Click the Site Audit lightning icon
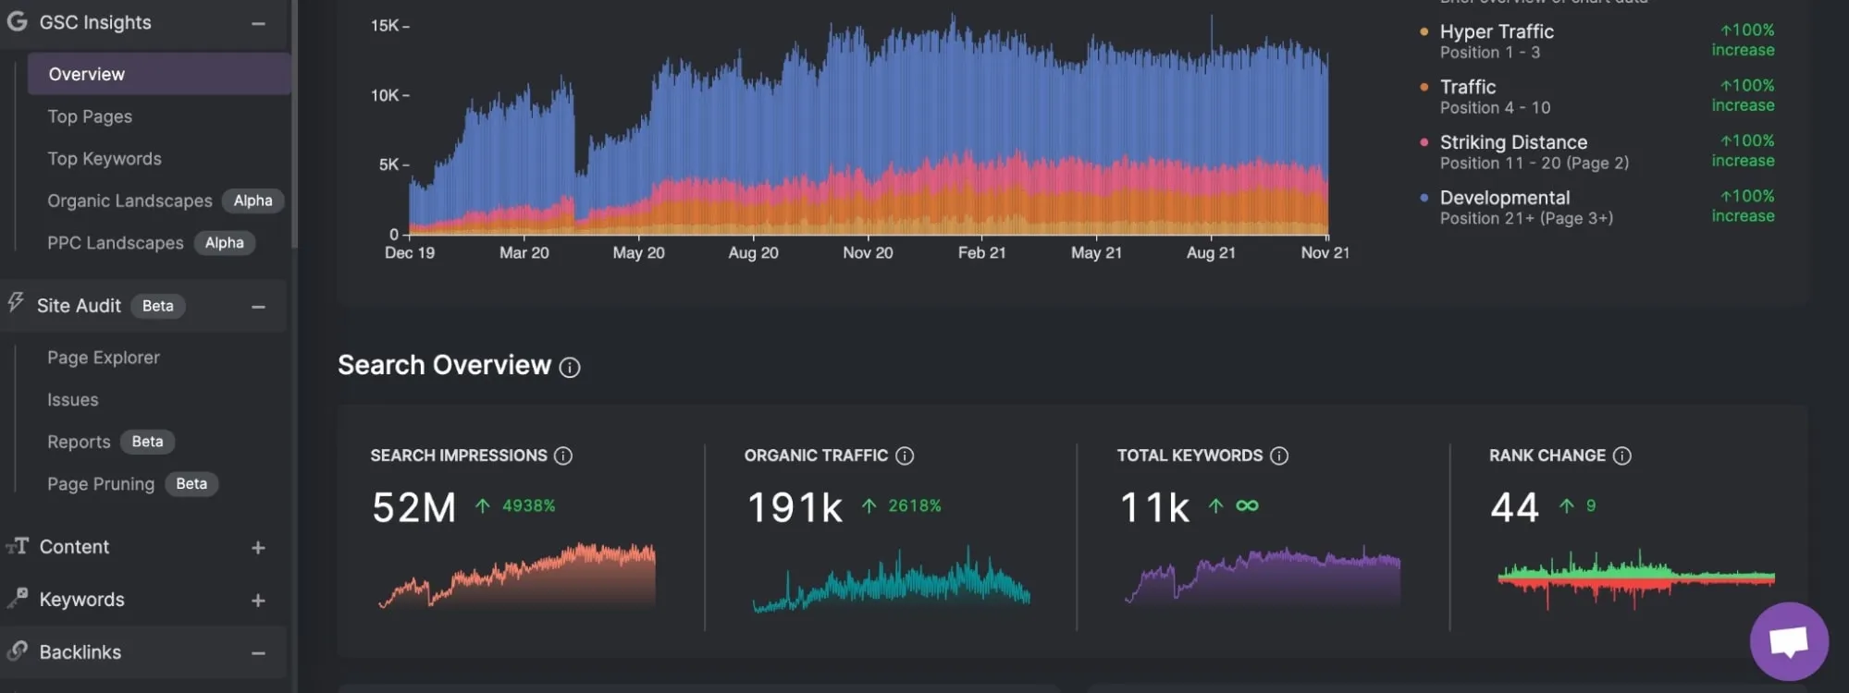This screenshot has width=1849, height=693. click(16, 303)
